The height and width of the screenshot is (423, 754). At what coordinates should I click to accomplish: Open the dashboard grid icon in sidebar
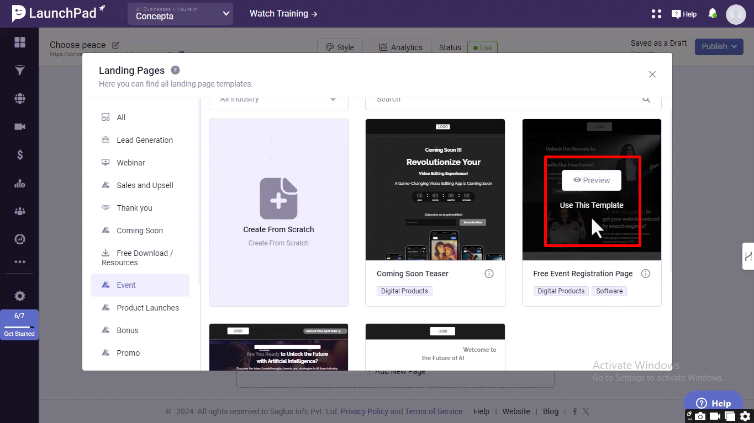pyautogui.click(x=20, y=42)
